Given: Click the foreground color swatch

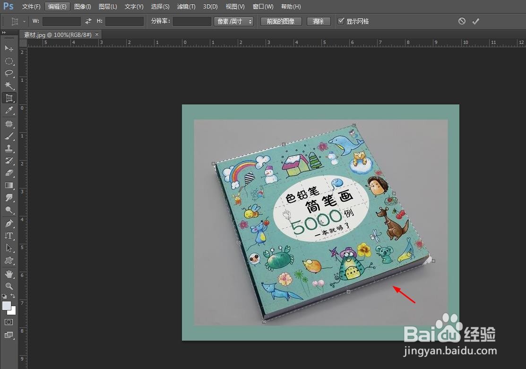Looking at the screenshot, I should (6, 306).
